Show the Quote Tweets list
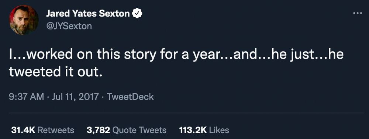Viewport: 369px width, 139px height. [139, 130]
